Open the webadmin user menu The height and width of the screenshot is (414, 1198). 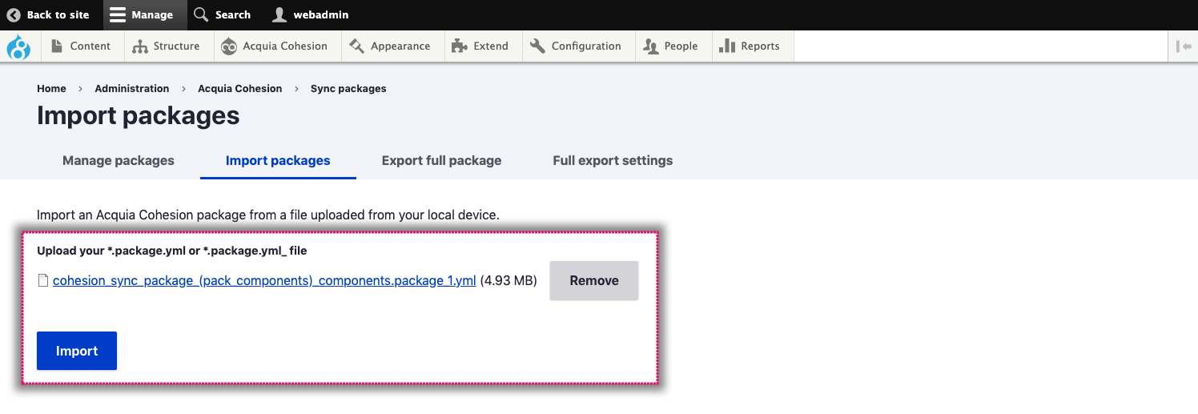[x=311, y=14]
